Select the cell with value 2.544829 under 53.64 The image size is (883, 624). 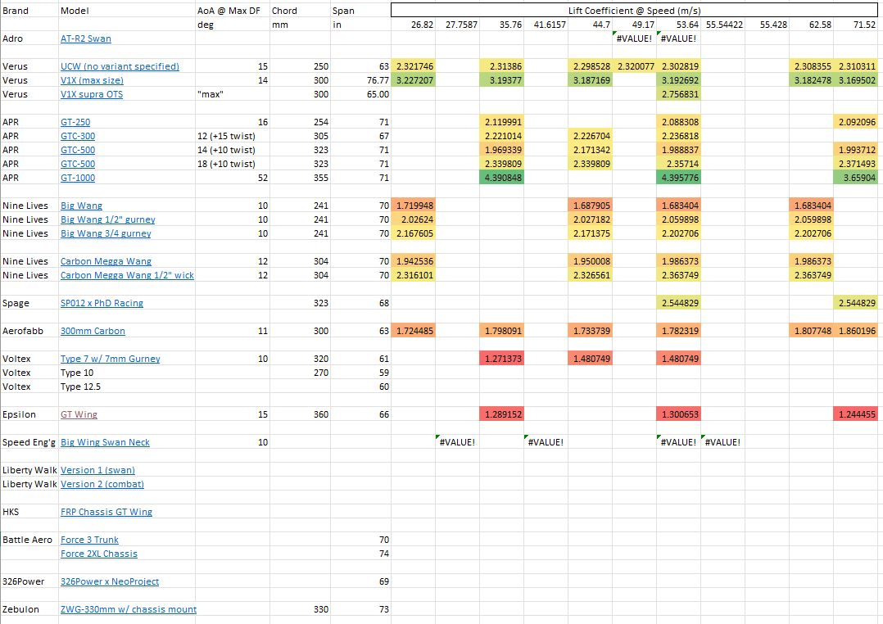678,303
